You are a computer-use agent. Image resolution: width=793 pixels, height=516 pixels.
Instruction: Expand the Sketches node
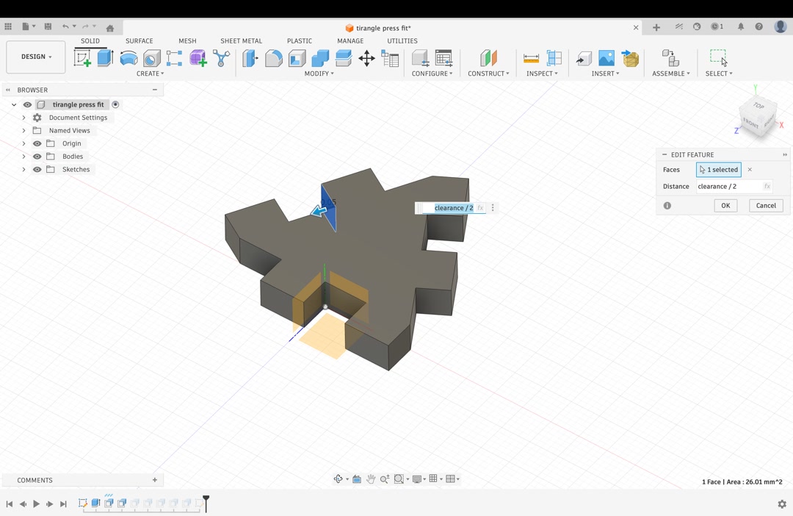(x=23, y=169)
